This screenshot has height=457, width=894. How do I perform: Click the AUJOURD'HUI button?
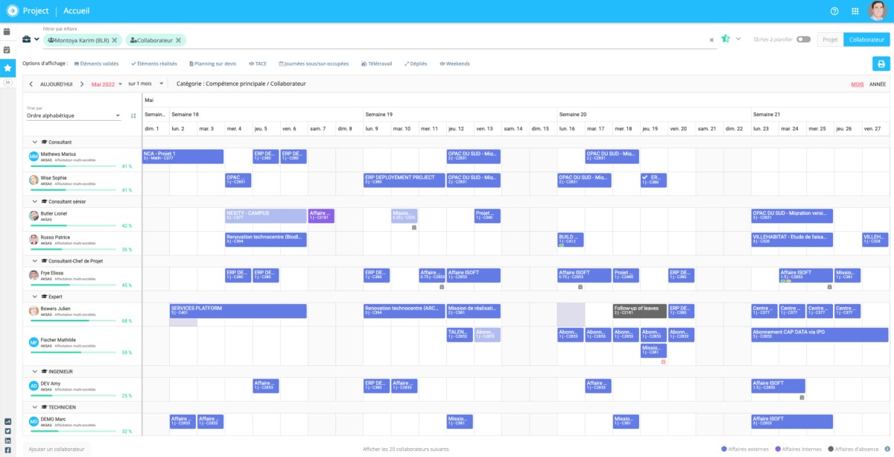point(57,84)
